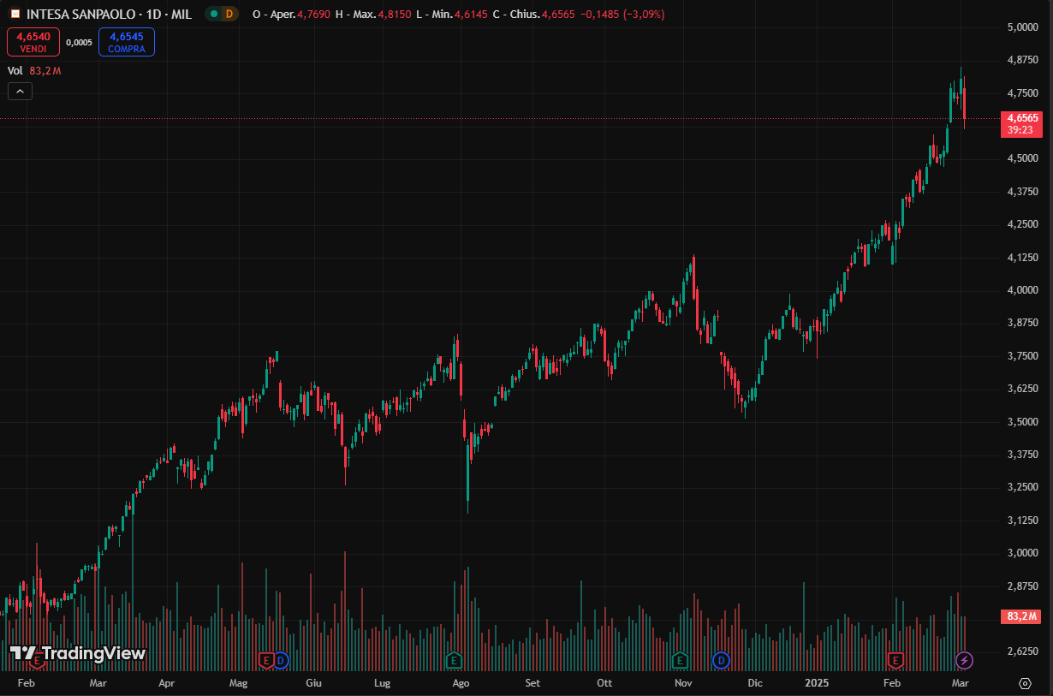Open the earnings E marker near Ago

(454, 660)
